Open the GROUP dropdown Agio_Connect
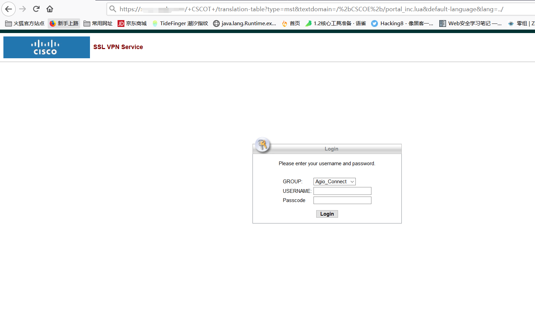The height and width of the screenshot is (310, 535). (x=335, y=182)
